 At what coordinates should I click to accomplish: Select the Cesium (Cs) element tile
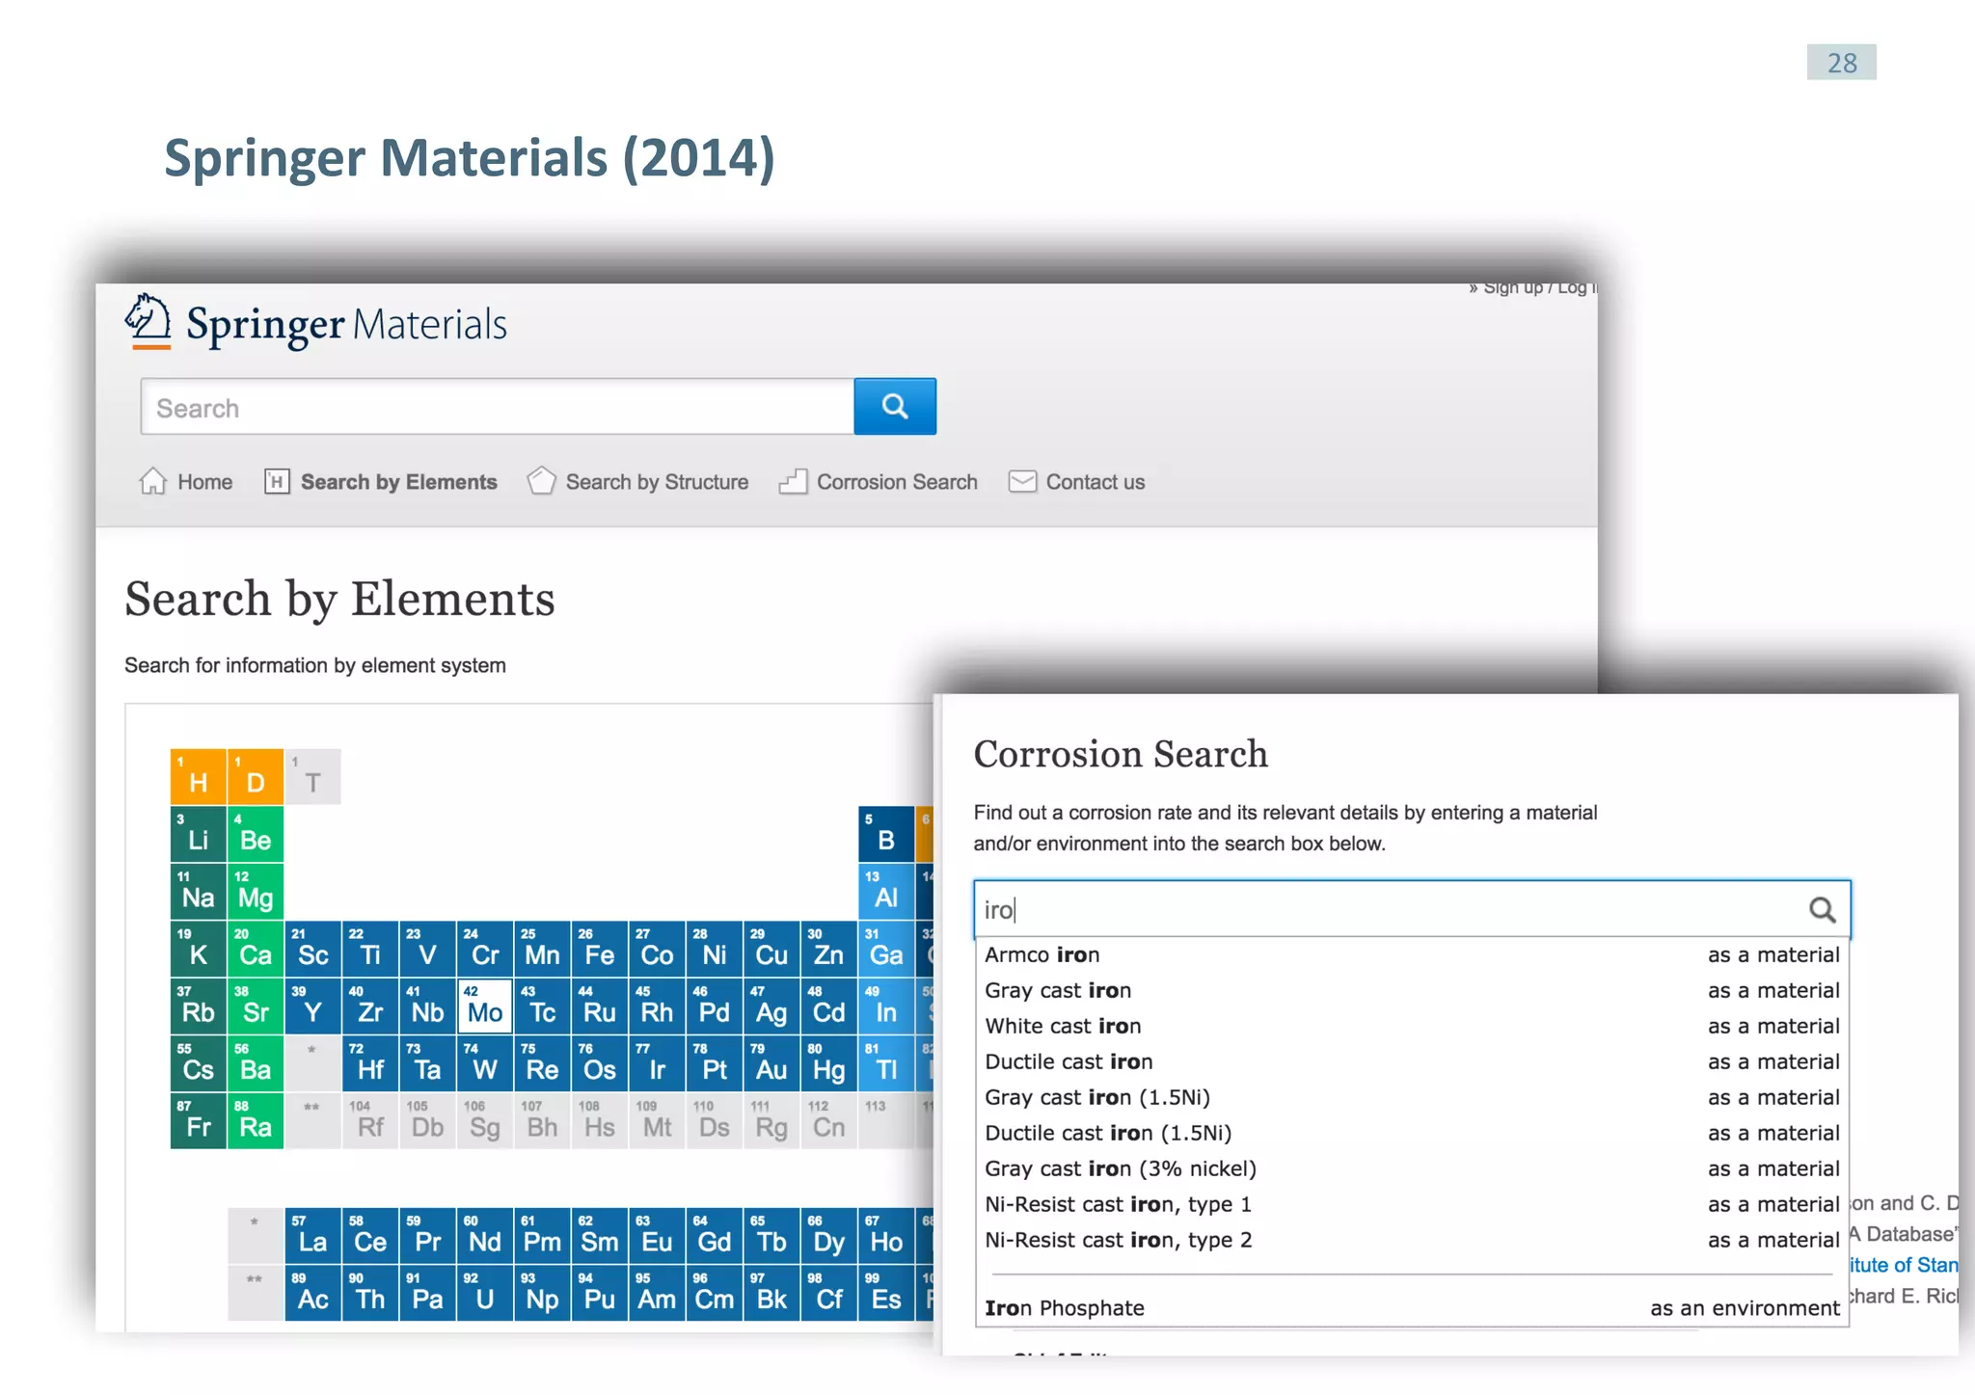[x=198, y=1063]
